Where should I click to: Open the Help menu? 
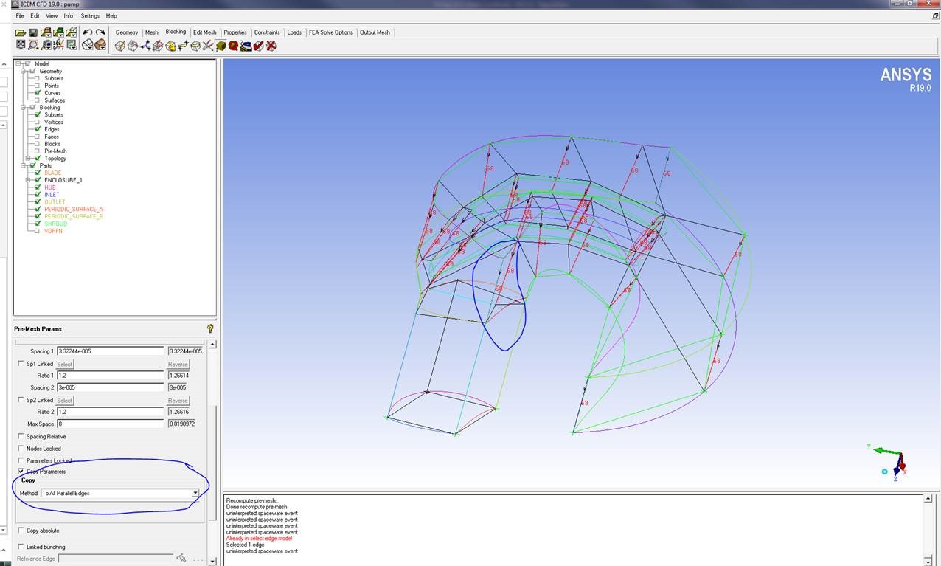(111, 15)
